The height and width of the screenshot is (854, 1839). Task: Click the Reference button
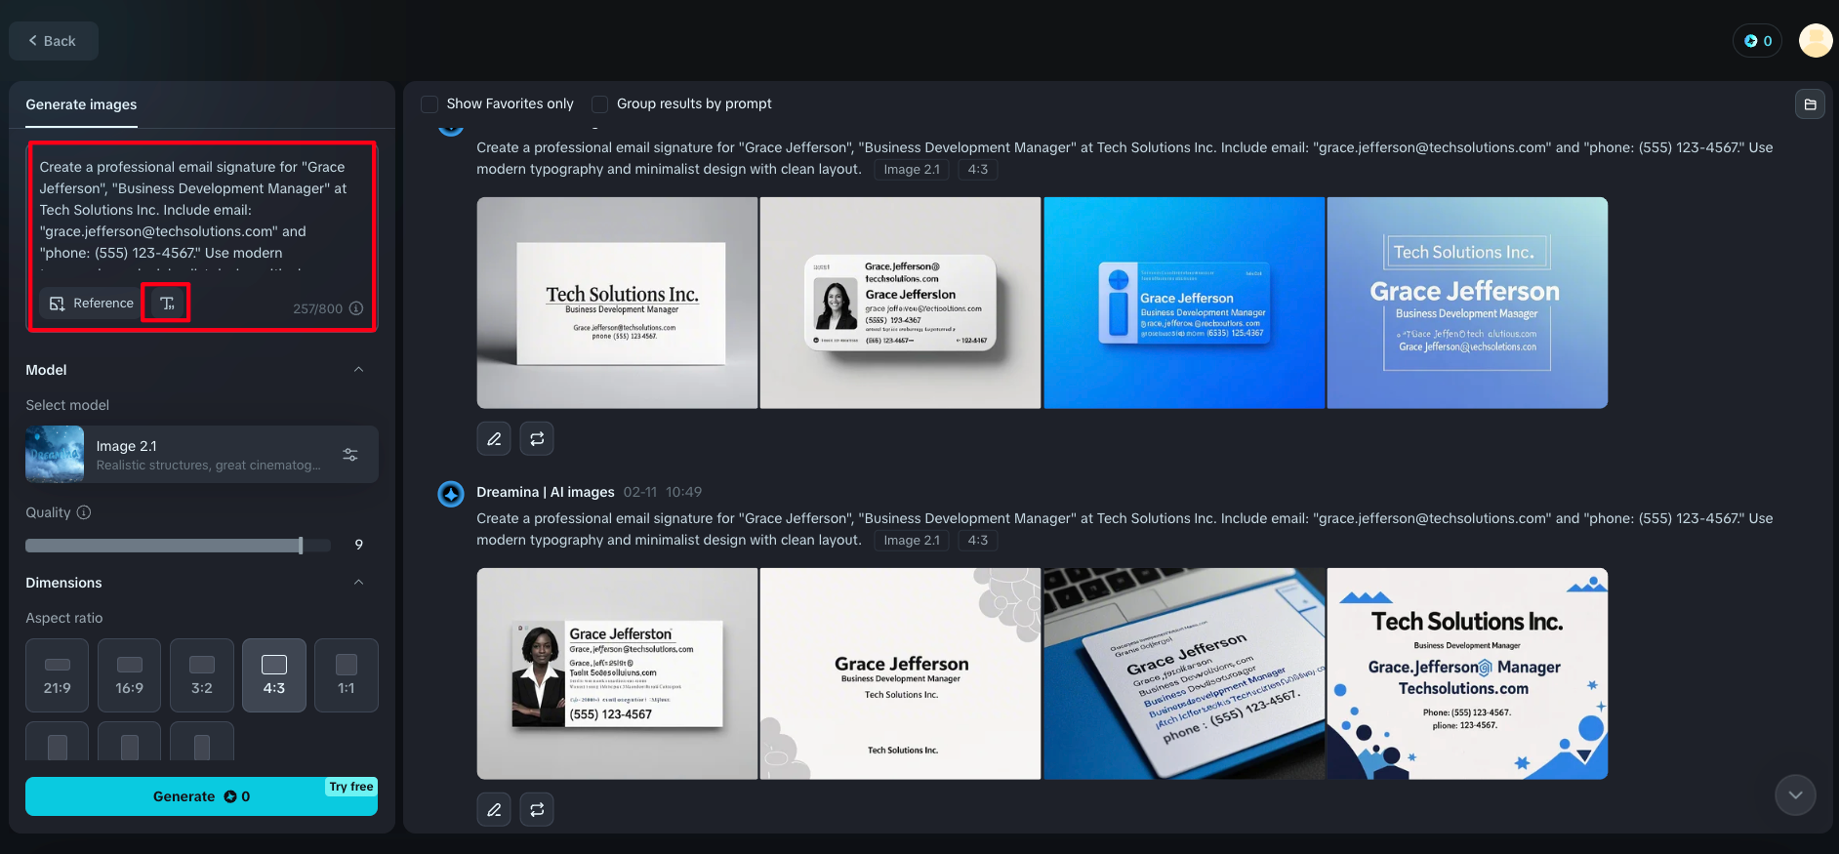(x=91, y=304)
